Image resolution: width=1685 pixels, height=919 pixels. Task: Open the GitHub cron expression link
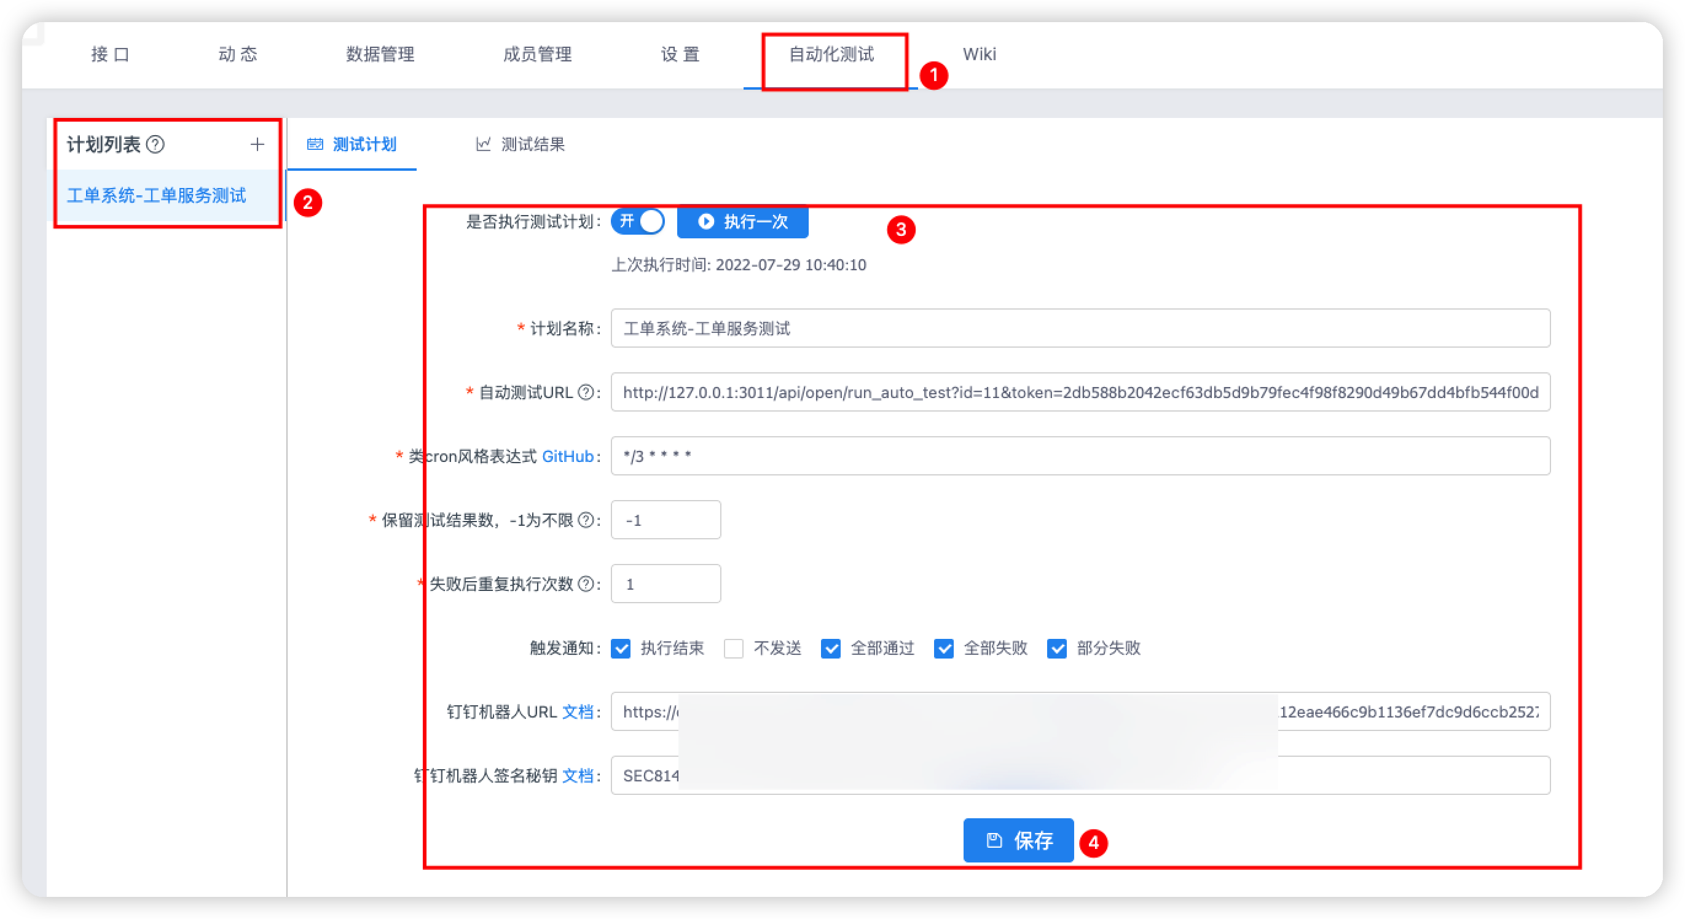567,456
